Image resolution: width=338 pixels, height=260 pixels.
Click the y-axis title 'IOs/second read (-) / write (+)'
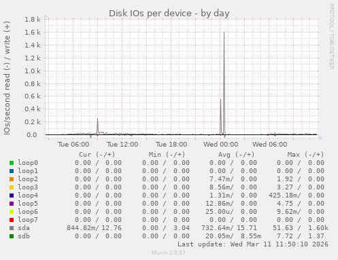pyautogui.click(x=7, y=78)
